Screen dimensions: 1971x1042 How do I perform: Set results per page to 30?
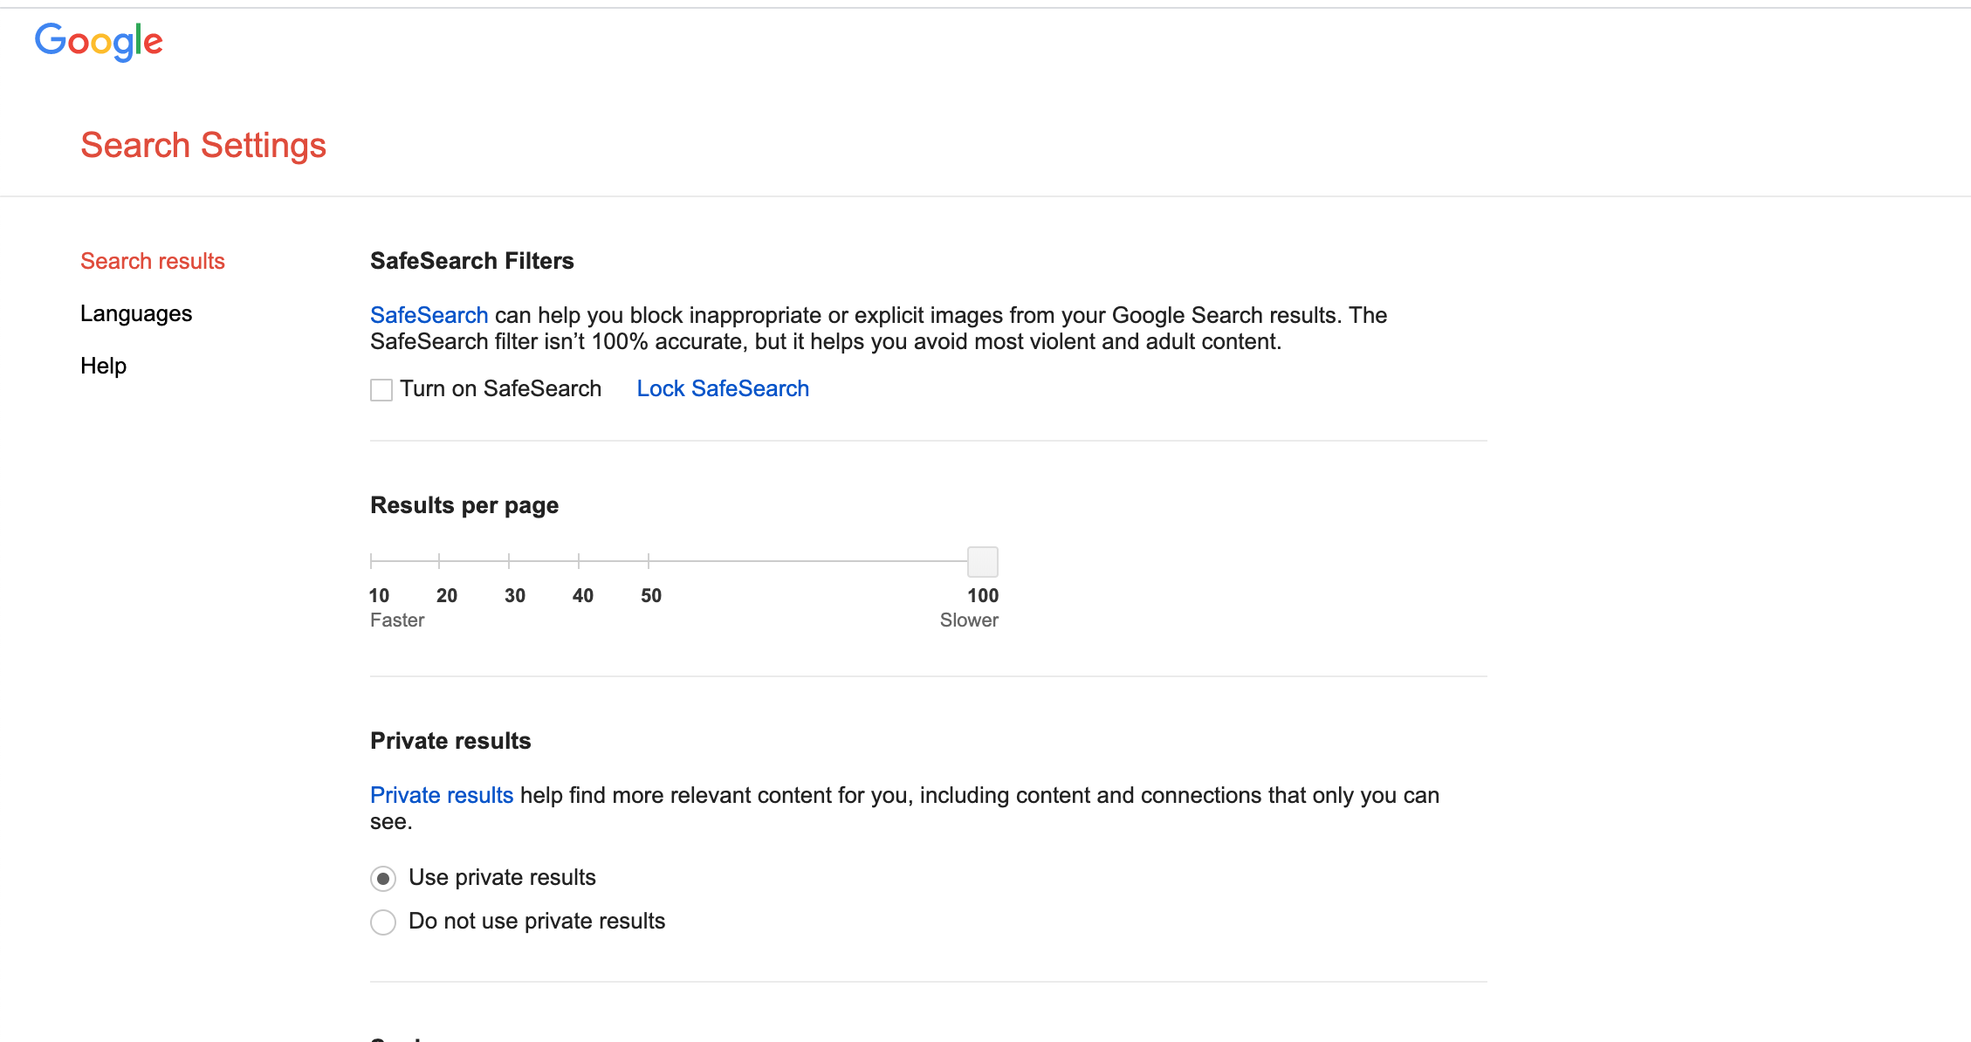pos(509,561)
